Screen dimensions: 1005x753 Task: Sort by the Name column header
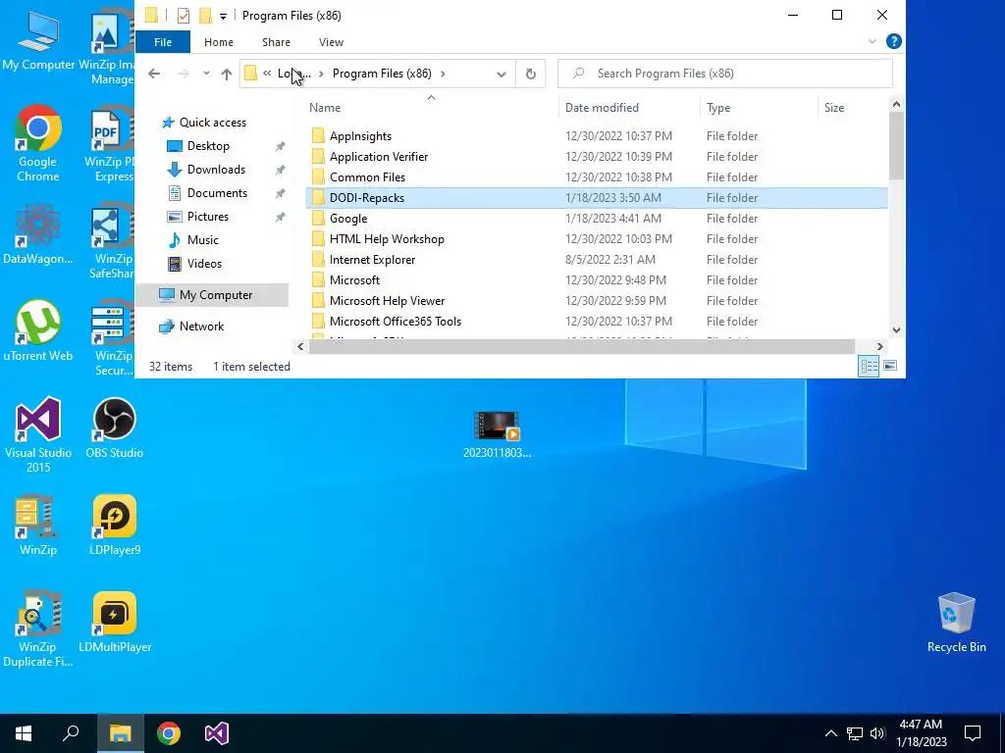coord(325,108)
